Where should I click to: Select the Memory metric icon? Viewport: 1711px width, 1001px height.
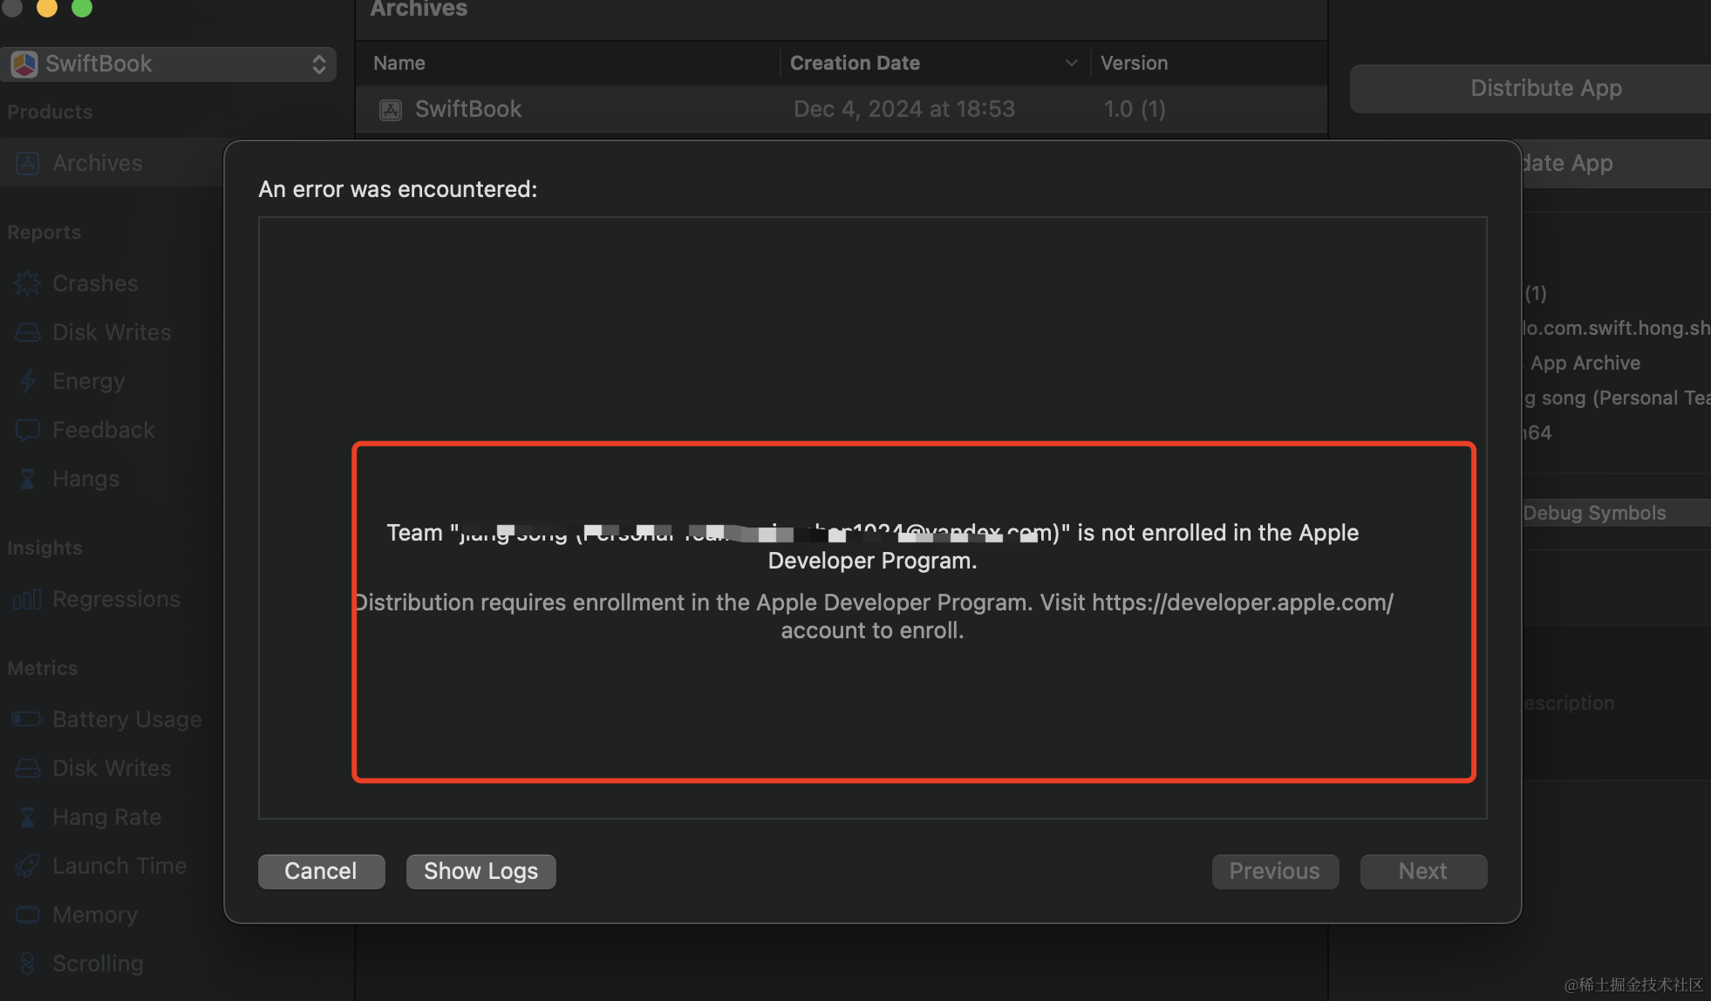28,915
